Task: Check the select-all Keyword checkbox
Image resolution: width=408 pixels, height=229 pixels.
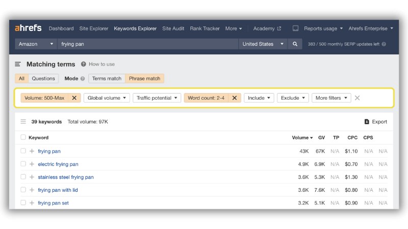Action: 23,137
